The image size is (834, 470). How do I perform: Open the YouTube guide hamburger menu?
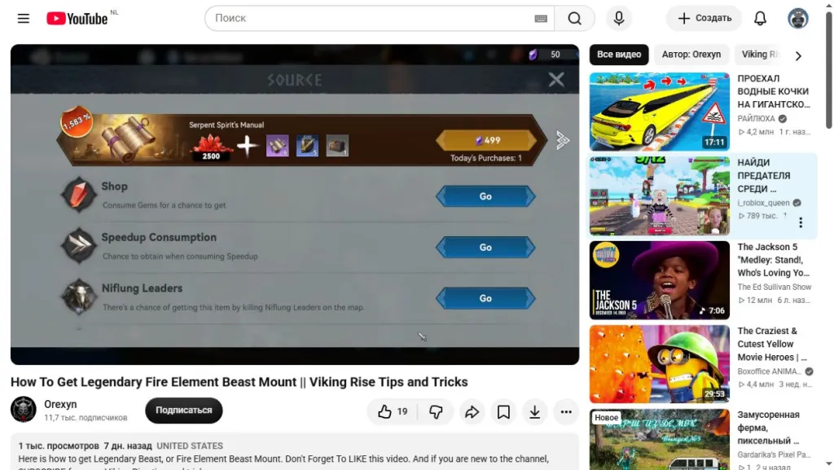(24, 19)
